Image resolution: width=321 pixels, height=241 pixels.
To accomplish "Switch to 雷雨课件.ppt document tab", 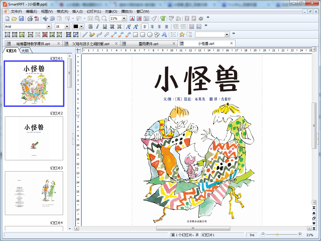I will pos(149,44).
